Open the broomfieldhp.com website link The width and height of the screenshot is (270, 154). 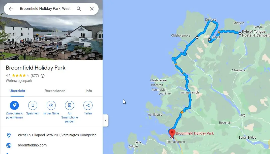[x=32, y=145]
